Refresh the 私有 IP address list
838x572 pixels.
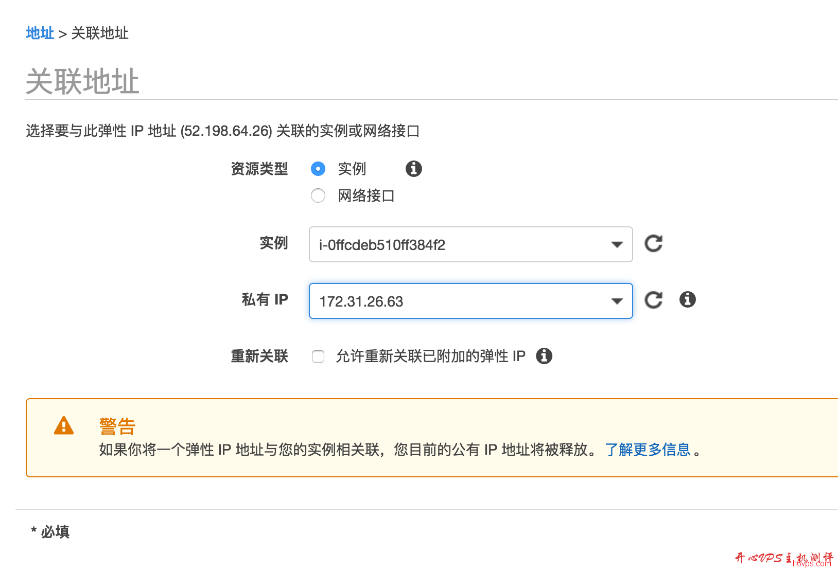[x=653, y=300]
